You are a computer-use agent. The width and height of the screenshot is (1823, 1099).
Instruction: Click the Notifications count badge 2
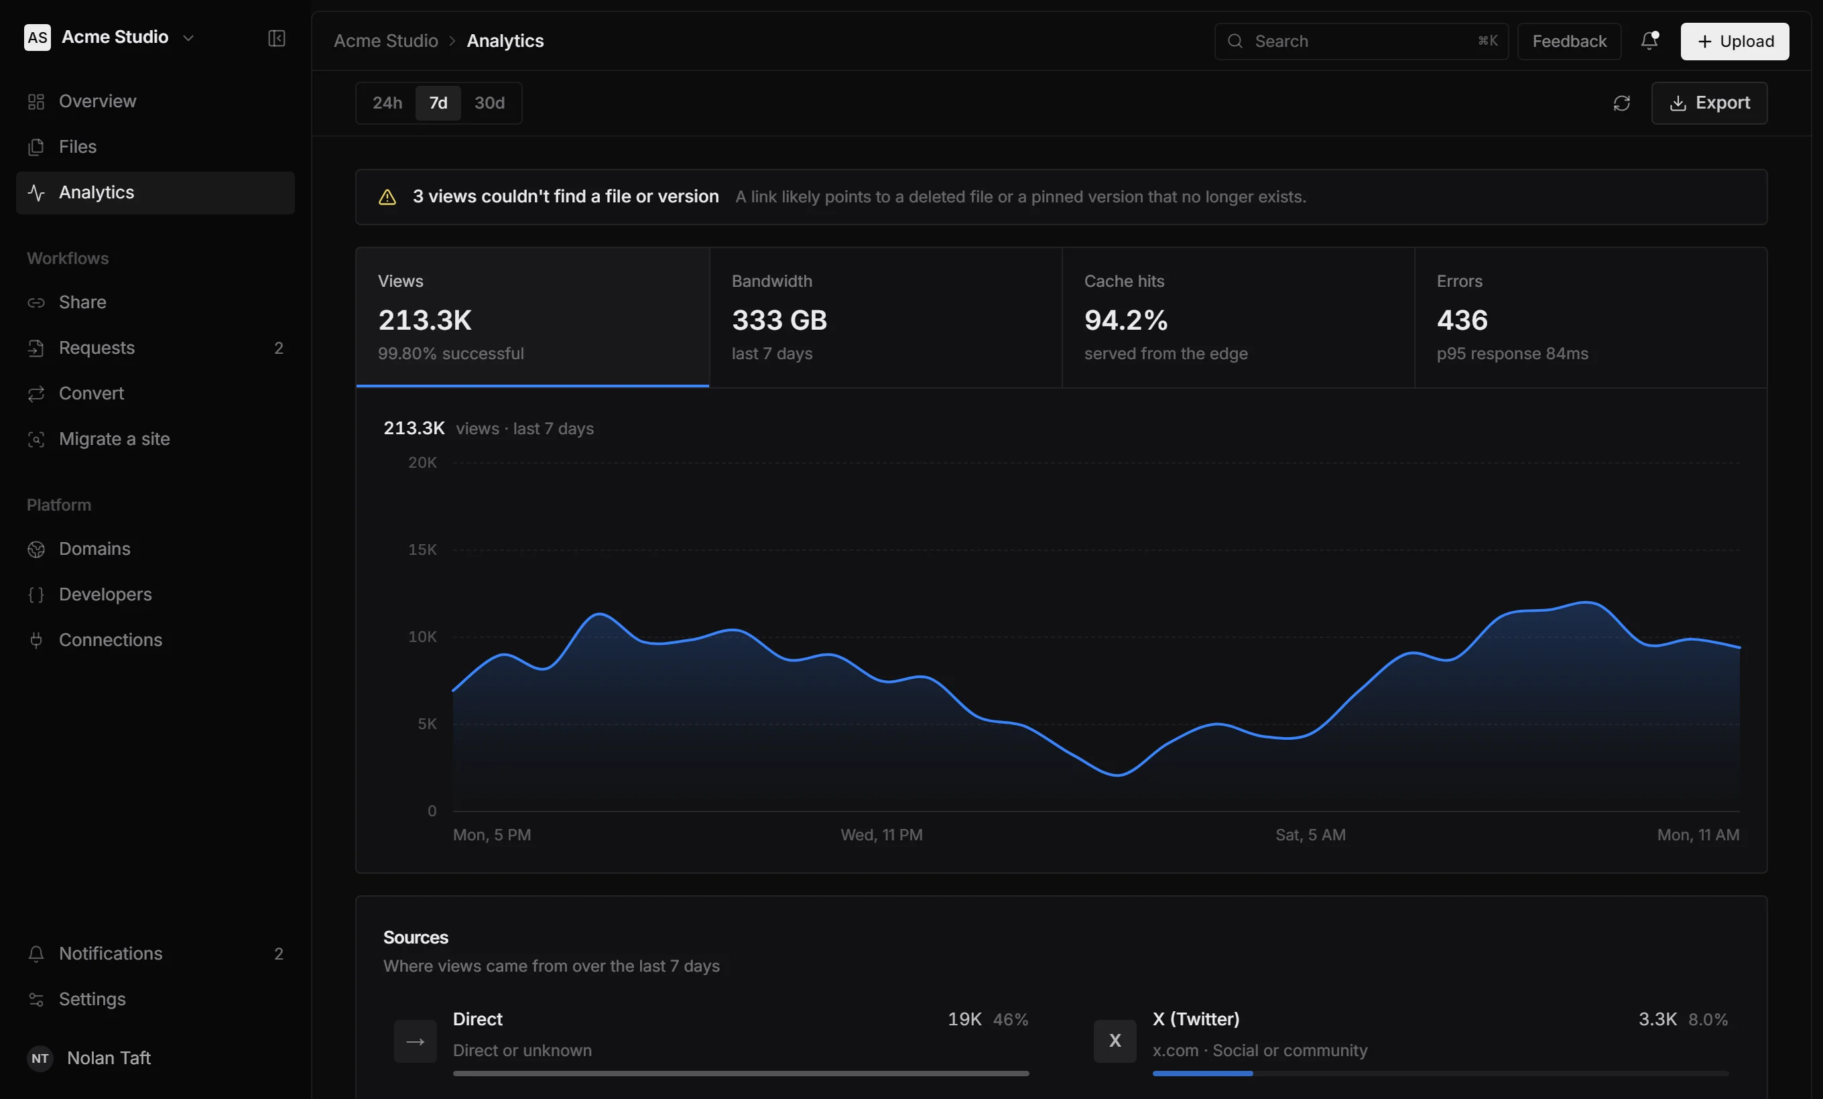click(x=279, y=954)
